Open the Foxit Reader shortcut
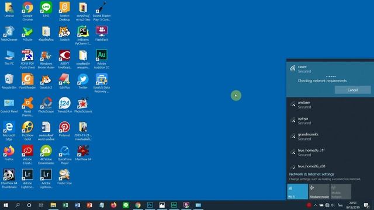 (27, 81)
